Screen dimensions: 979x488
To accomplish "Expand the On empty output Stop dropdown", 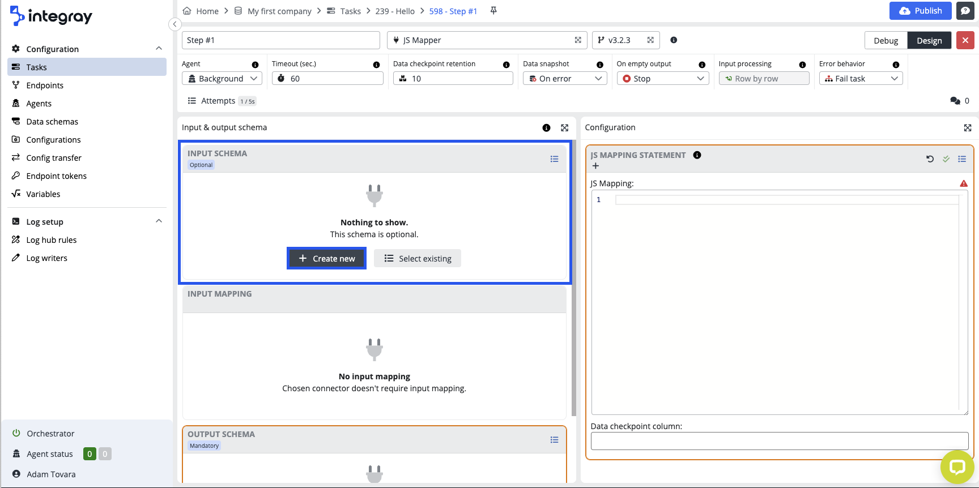I will (x=662, y=79).
